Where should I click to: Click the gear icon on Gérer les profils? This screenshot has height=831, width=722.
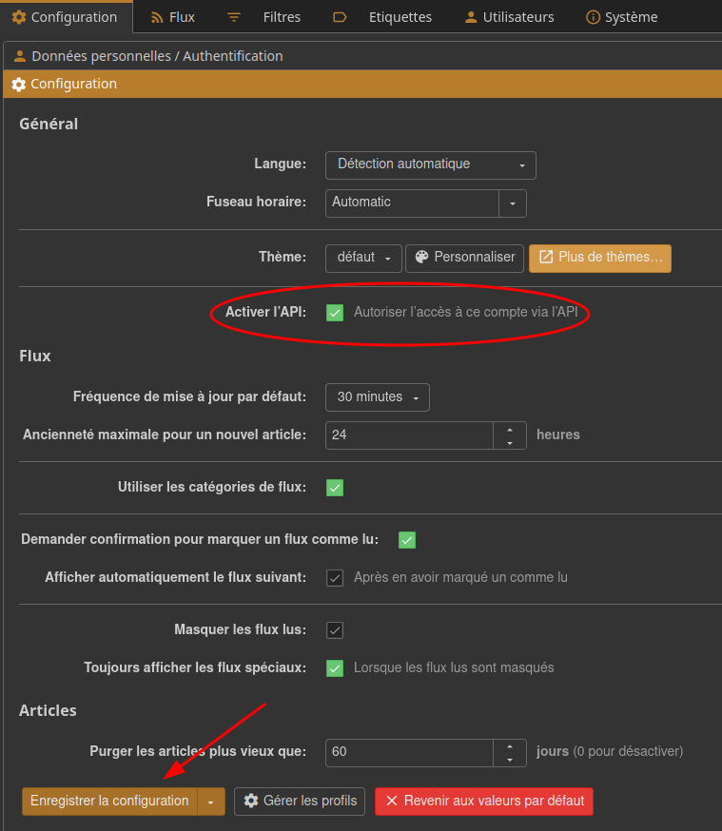[251, 802]
